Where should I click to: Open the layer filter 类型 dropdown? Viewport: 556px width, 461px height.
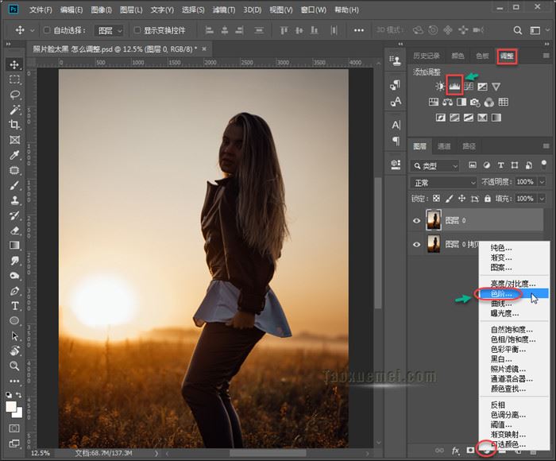pos(435,166)
